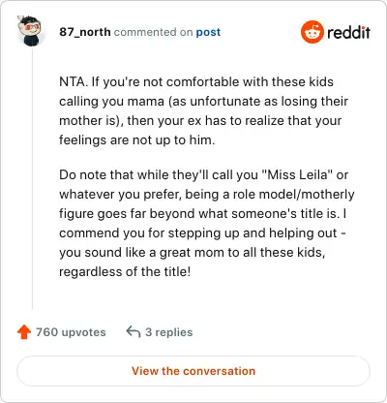Screen dimensions: 387x403
Task: Click the orange upvote arrow
Action: [x=24, y=332]
